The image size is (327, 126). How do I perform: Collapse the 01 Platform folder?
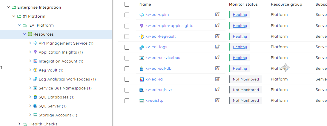point(14,16)
